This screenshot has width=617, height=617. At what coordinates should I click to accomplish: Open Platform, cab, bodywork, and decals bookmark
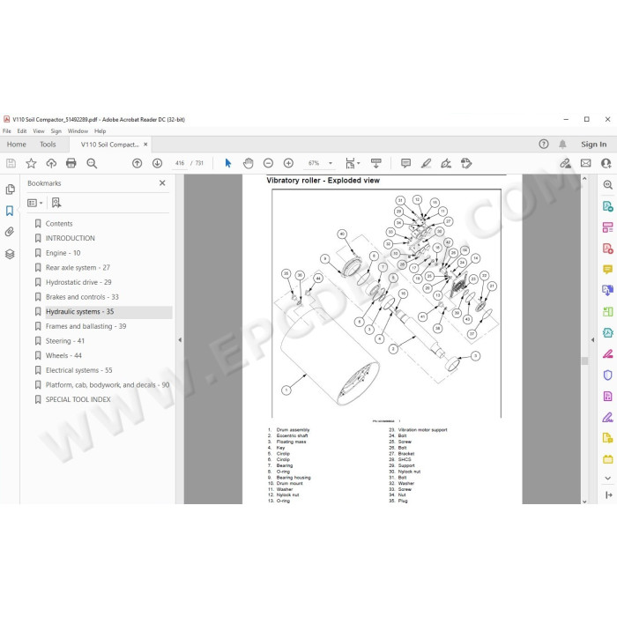click(x=108, y=385)
